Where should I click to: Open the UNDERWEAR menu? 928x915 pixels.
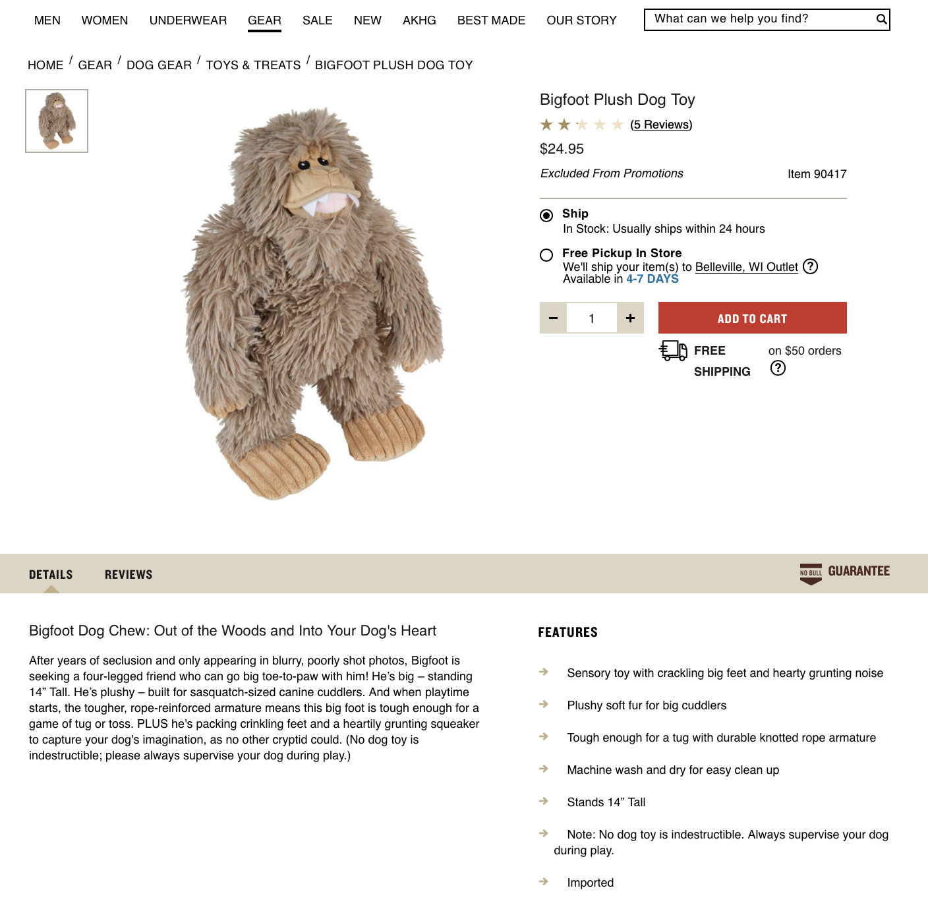[x=188, y=20]
